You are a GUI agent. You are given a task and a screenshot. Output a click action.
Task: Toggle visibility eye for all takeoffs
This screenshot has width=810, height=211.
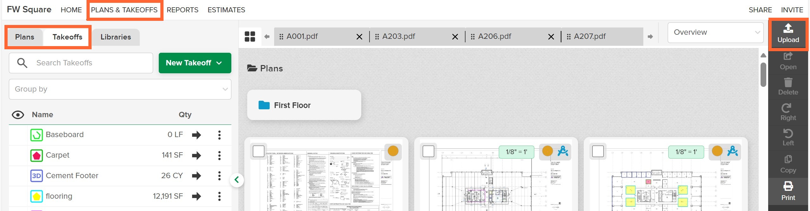(18, 115)
